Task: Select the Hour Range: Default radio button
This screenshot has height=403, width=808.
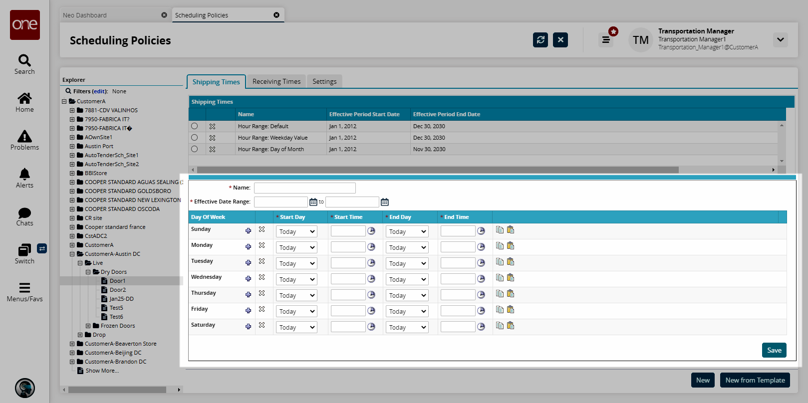Action: click(x=195, y=126)
